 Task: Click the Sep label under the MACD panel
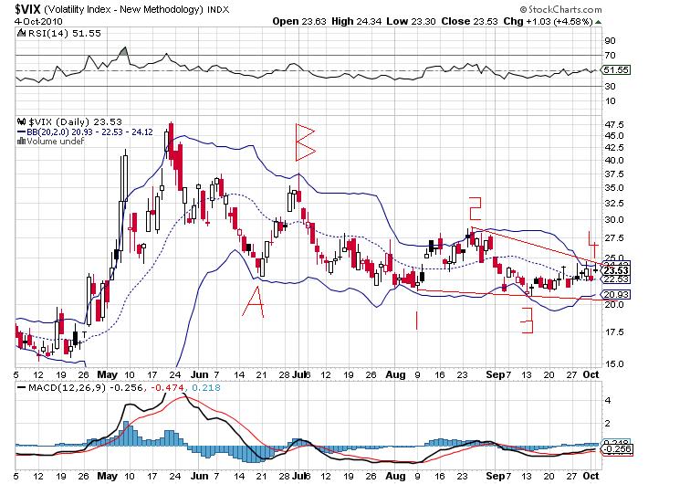pyautogui.click(x=496, y=476)
